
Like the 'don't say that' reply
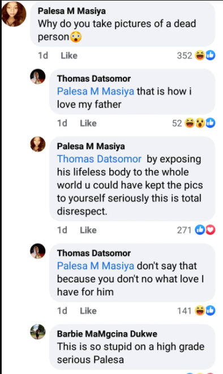(x=88, y=311)
